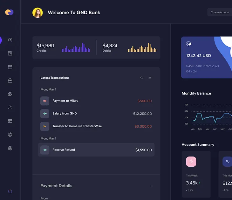Open the settings gear in sidebar

[10, 148]
